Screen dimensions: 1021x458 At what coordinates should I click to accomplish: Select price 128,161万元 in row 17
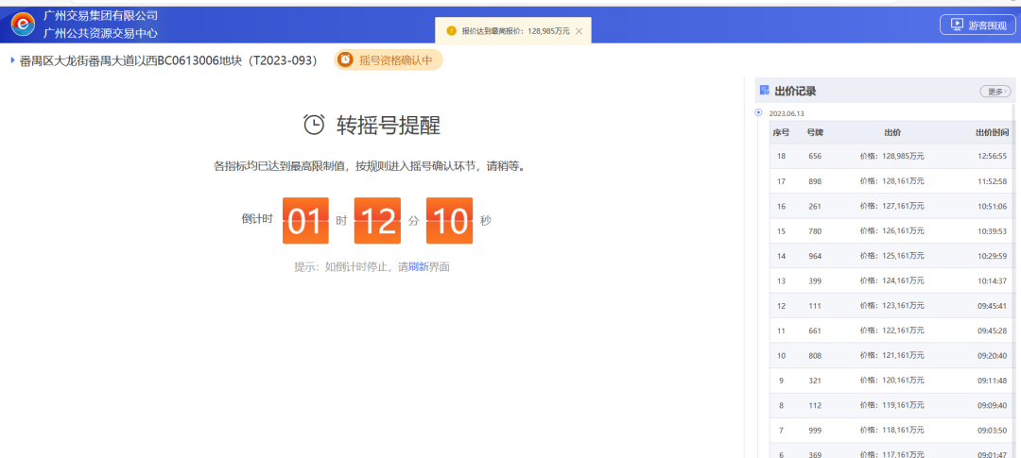892,181
